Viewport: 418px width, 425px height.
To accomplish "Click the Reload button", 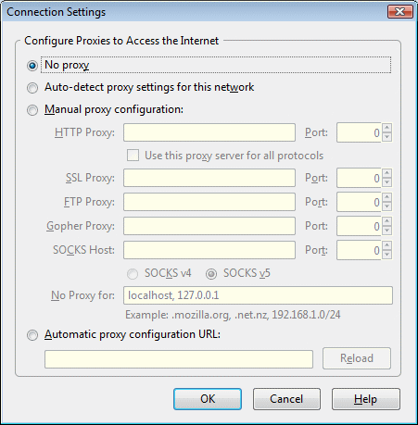I will pos(357,358).
